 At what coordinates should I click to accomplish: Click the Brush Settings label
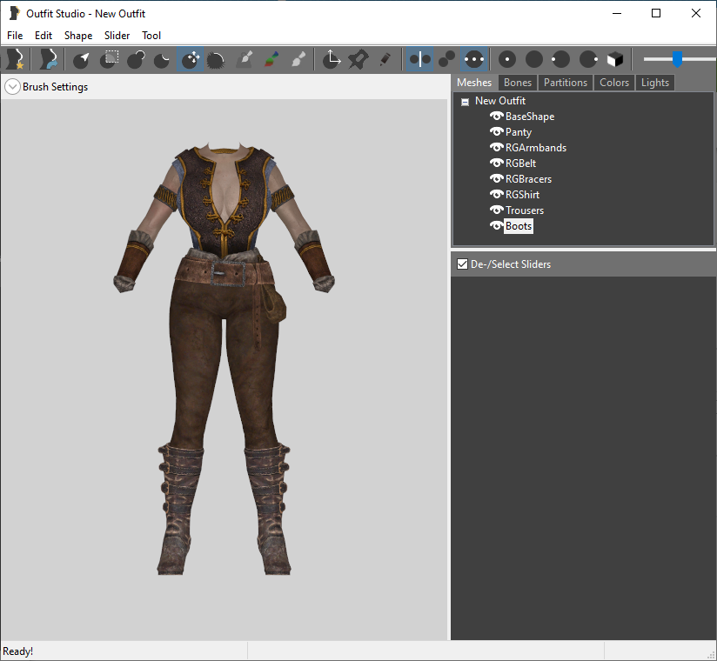point(56,87)
